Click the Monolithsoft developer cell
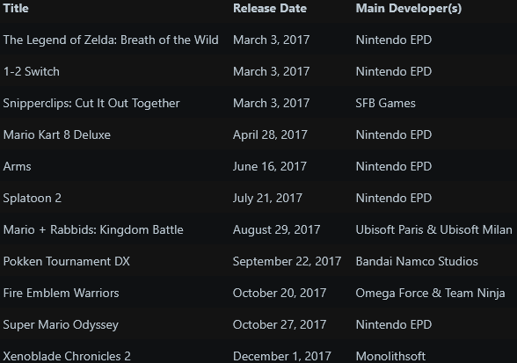The width and height of the screenshot is (517, 363). click(390, 356)
